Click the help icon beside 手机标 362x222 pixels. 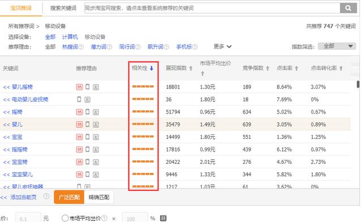(x=195, y=47)
